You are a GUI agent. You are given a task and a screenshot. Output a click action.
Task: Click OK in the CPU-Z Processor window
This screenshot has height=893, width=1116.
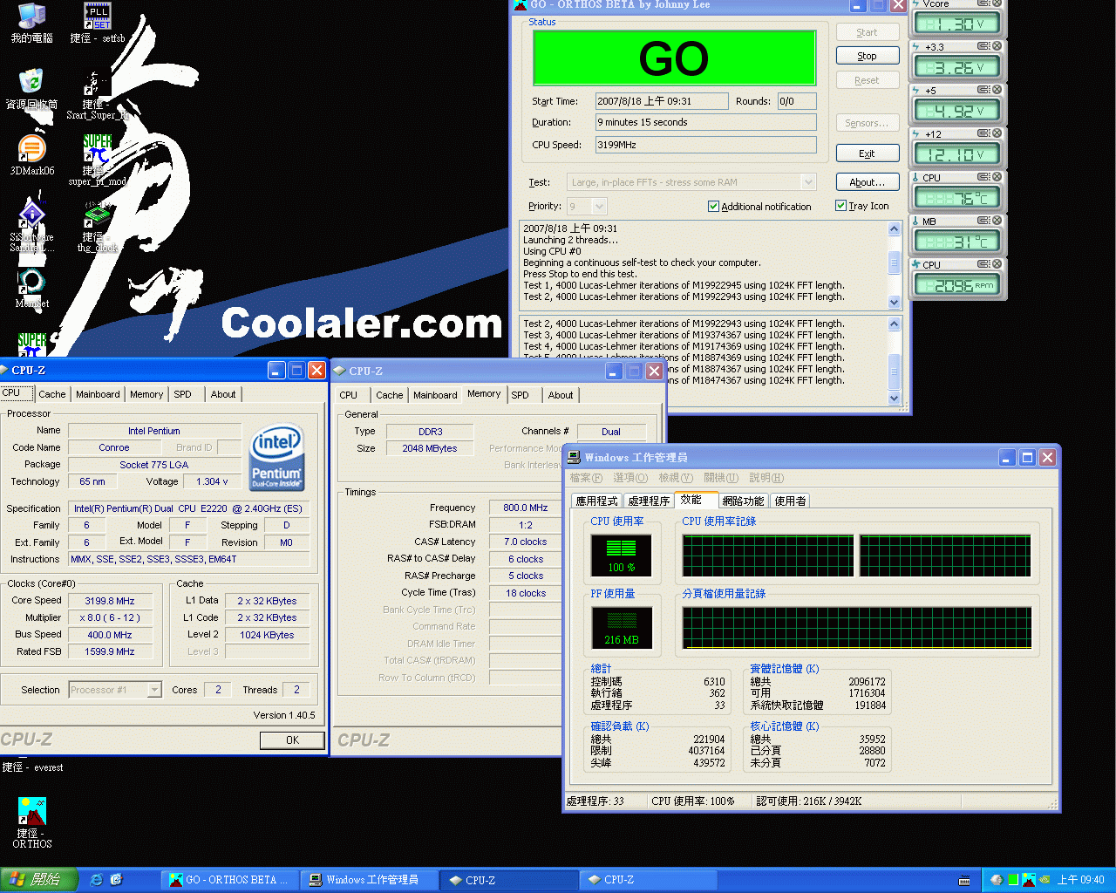292,740
